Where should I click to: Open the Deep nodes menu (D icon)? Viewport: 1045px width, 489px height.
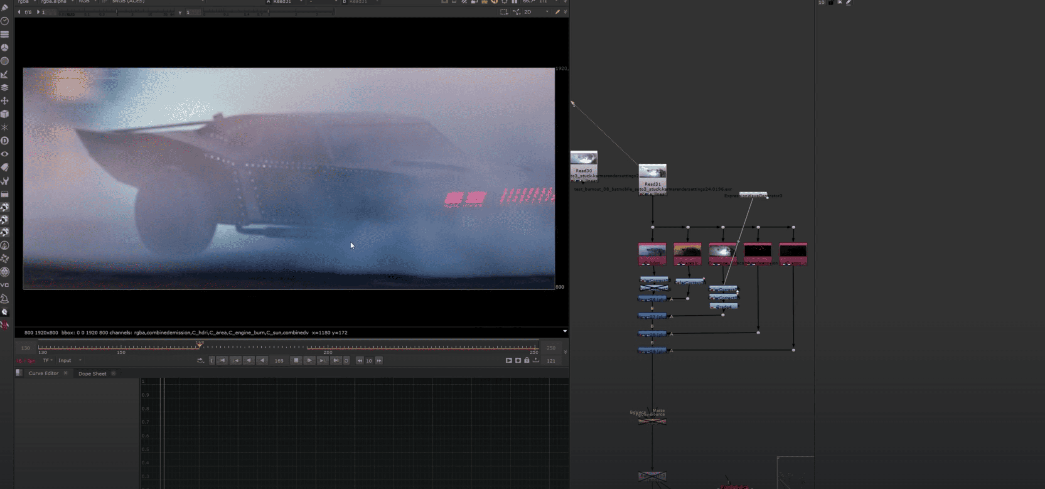tap(5, 140)
